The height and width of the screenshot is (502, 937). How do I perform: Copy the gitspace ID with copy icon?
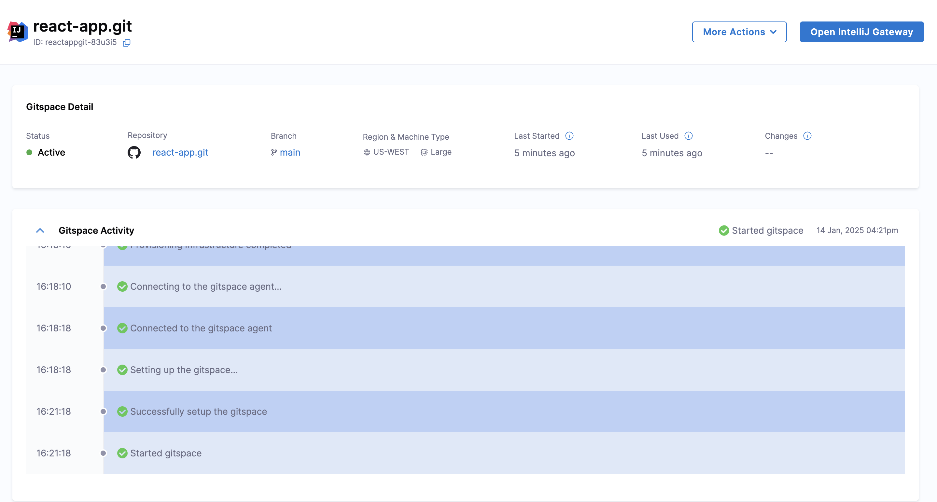pyautogui.click(x=127, y=43)
